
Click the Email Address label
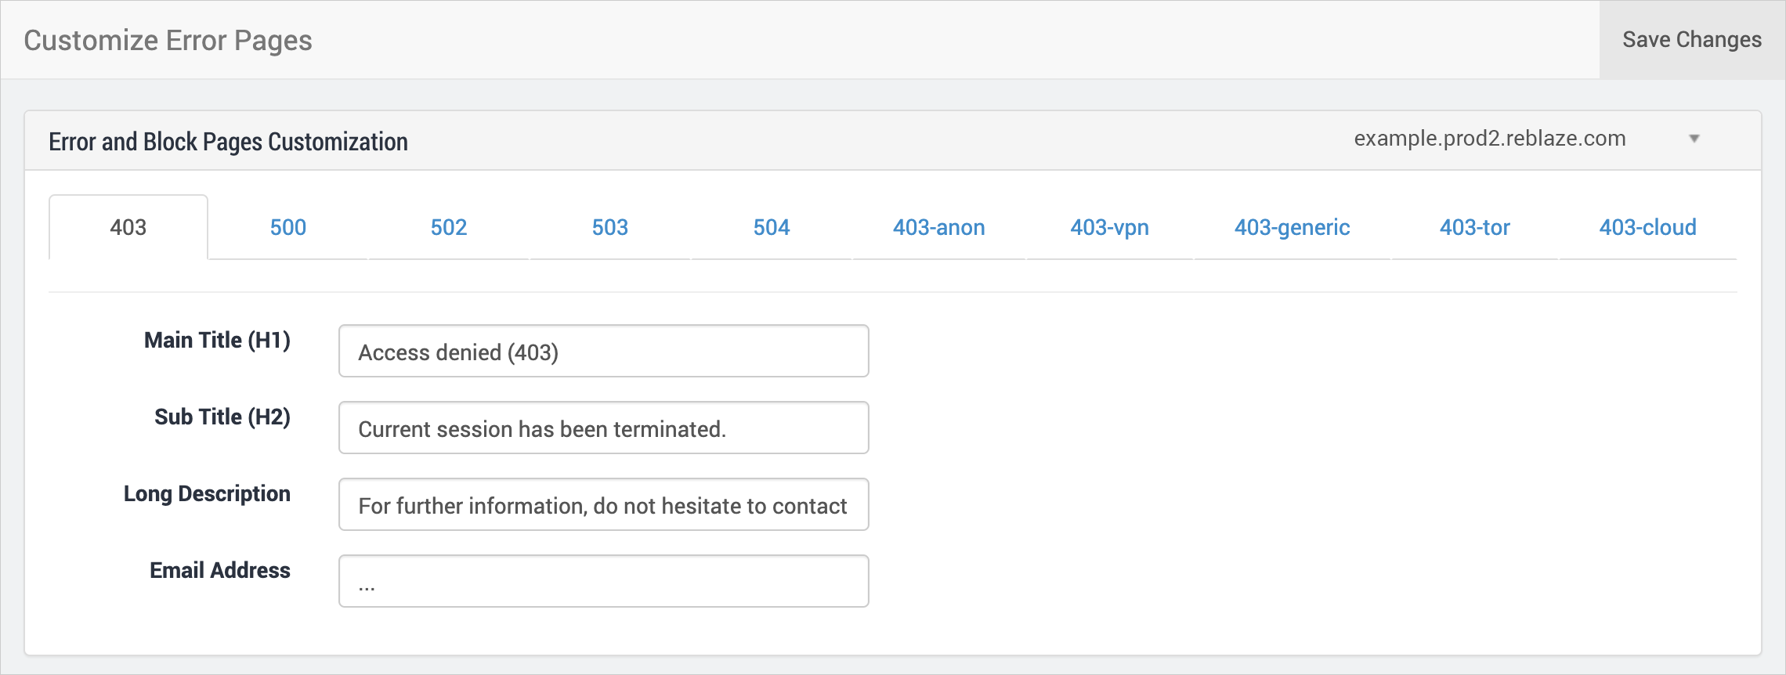(219, 570)
